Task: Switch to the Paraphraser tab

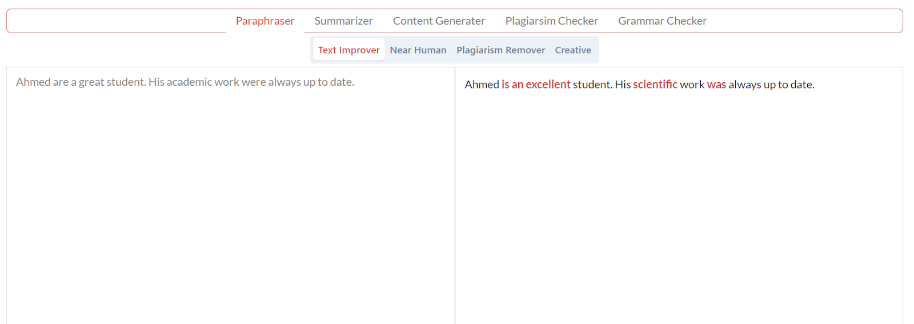Action: pos(265,21)
